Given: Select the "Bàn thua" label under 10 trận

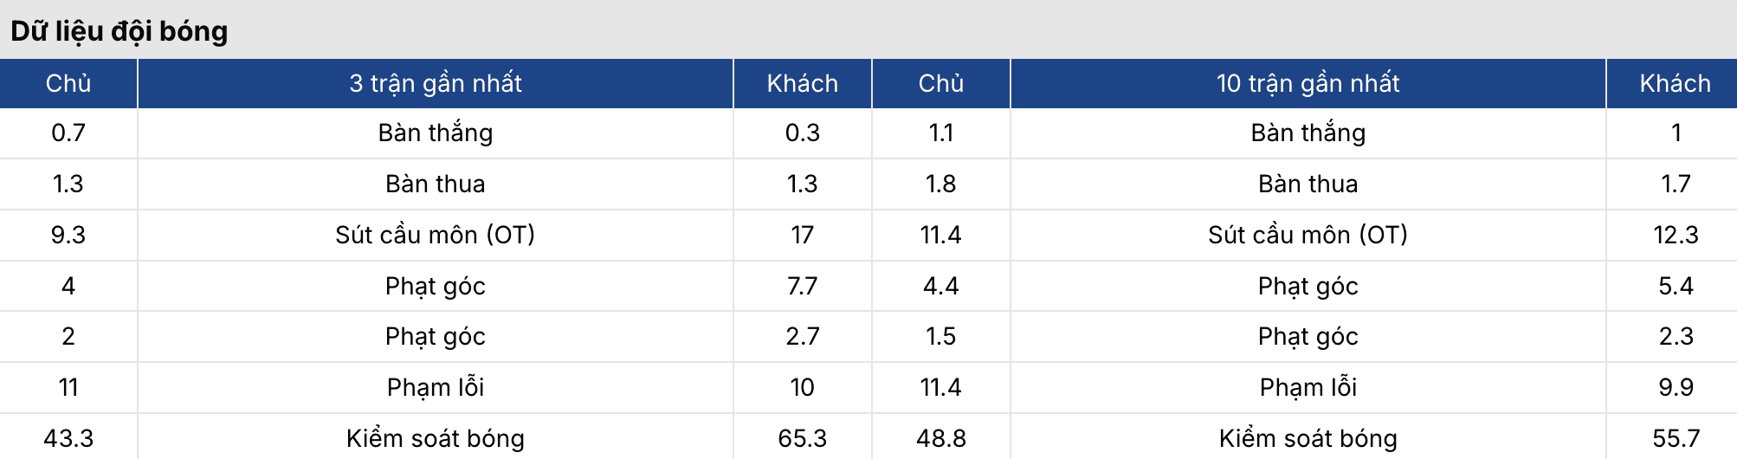Looking at the screenshot, I should 1308,184.
